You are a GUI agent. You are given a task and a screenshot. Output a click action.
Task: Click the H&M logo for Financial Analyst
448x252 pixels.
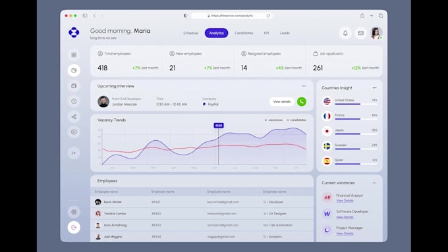(x=327, y=197)
